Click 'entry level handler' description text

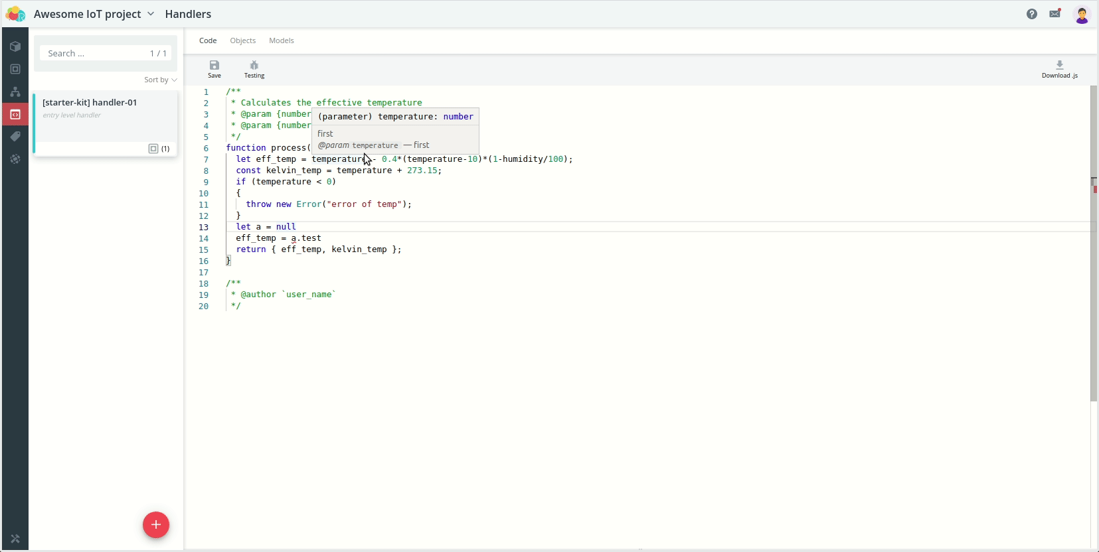pos(72,115)
